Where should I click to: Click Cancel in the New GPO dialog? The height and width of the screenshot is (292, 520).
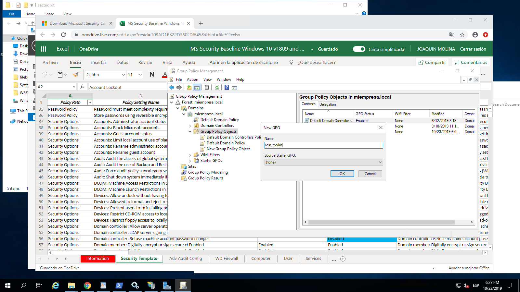click(370, 174)
